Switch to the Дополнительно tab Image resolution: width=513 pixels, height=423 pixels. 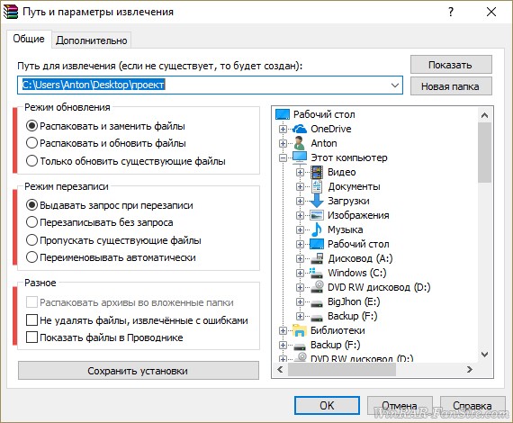(91, 40)
